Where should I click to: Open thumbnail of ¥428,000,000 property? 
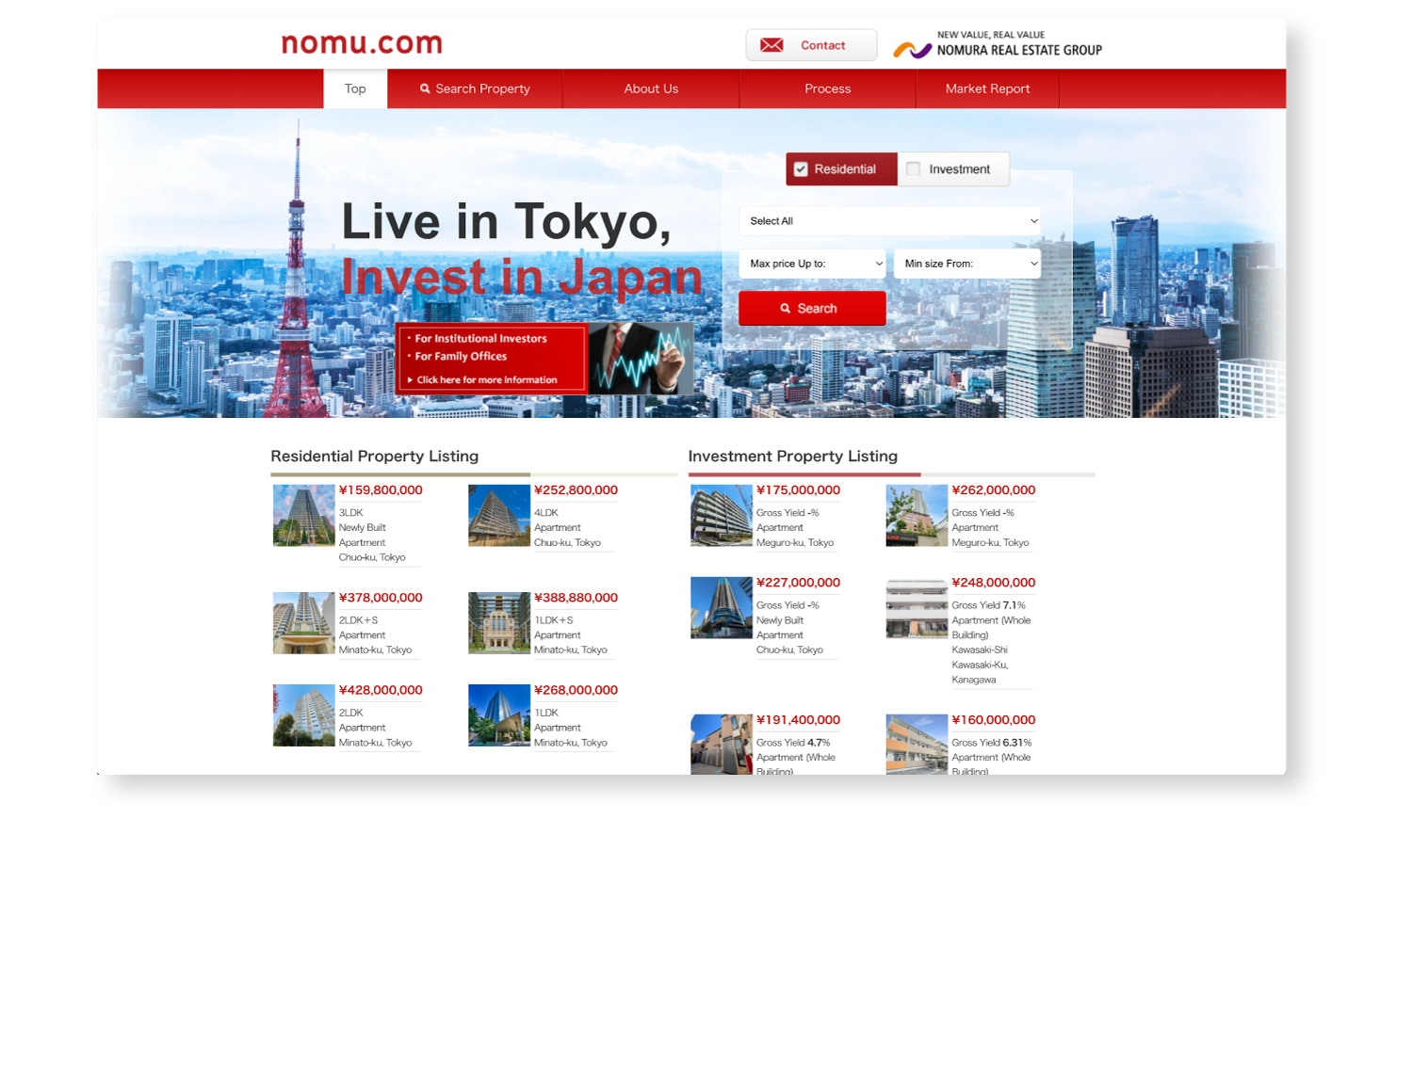(303, 715)
